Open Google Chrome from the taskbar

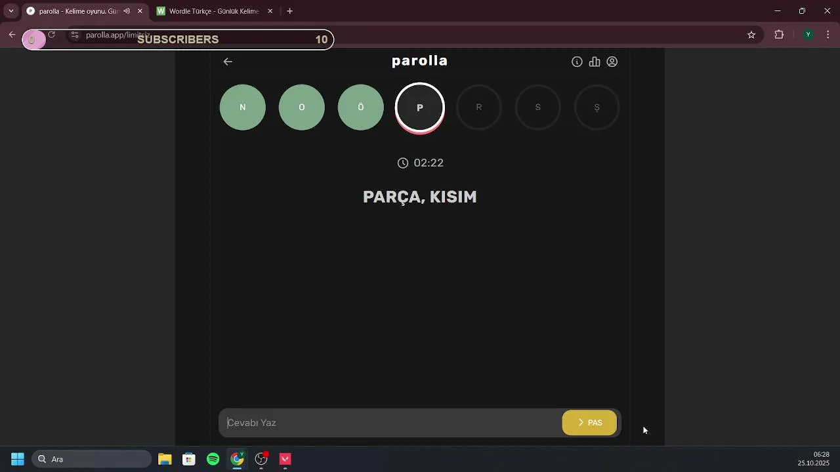(x=237, y=459)
